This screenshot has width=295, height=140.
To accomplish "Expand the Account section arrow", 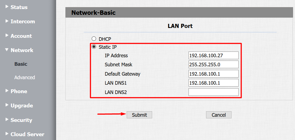I will (7, 36).
